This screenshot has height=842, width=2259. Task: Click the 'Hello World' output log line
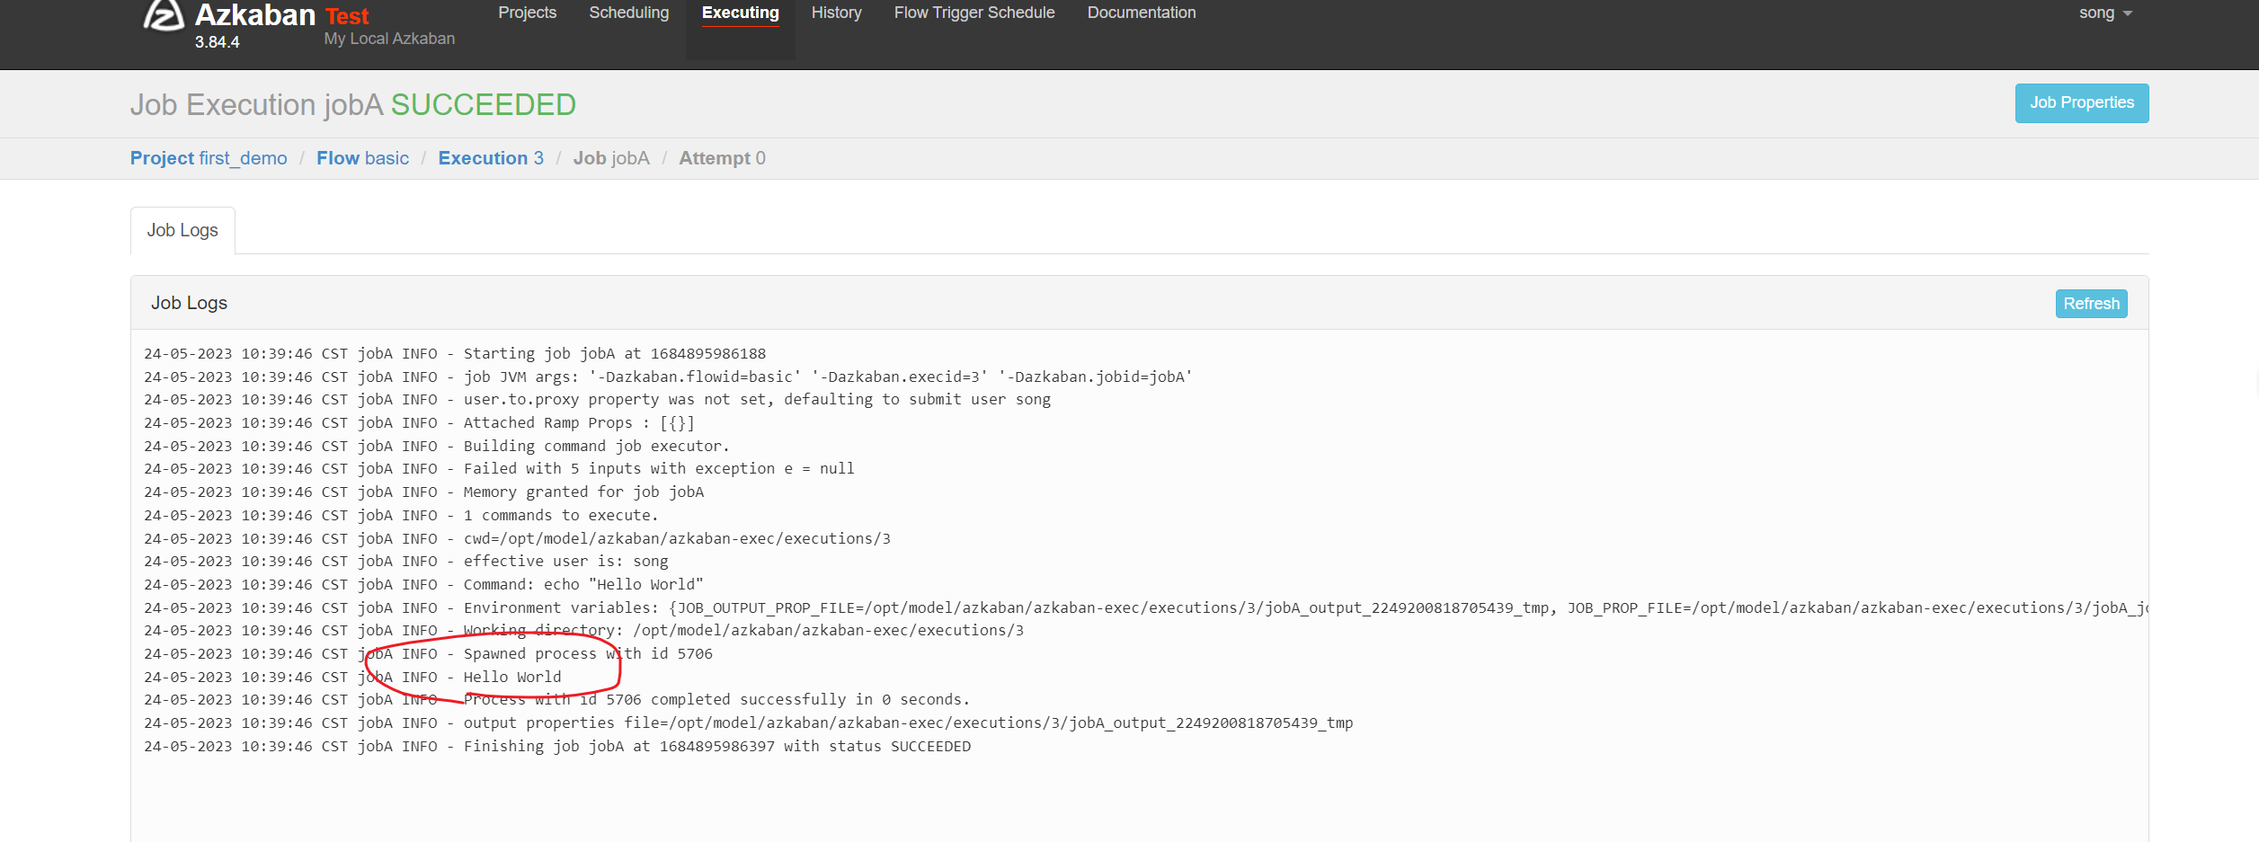tap(352, 678)
